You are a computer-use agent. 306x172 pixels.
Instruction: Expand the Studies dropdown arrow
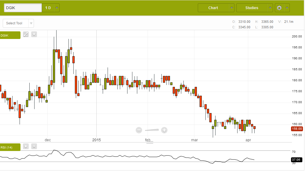(270, 8)
